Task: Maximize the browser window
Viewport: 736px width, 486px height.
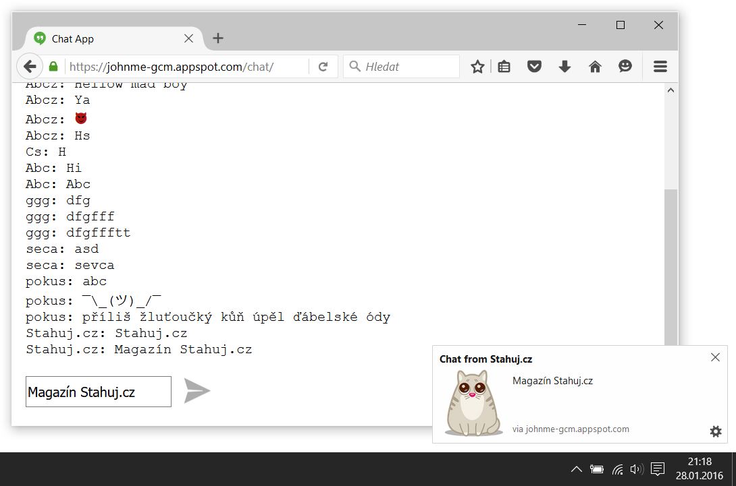Action: 620,25
